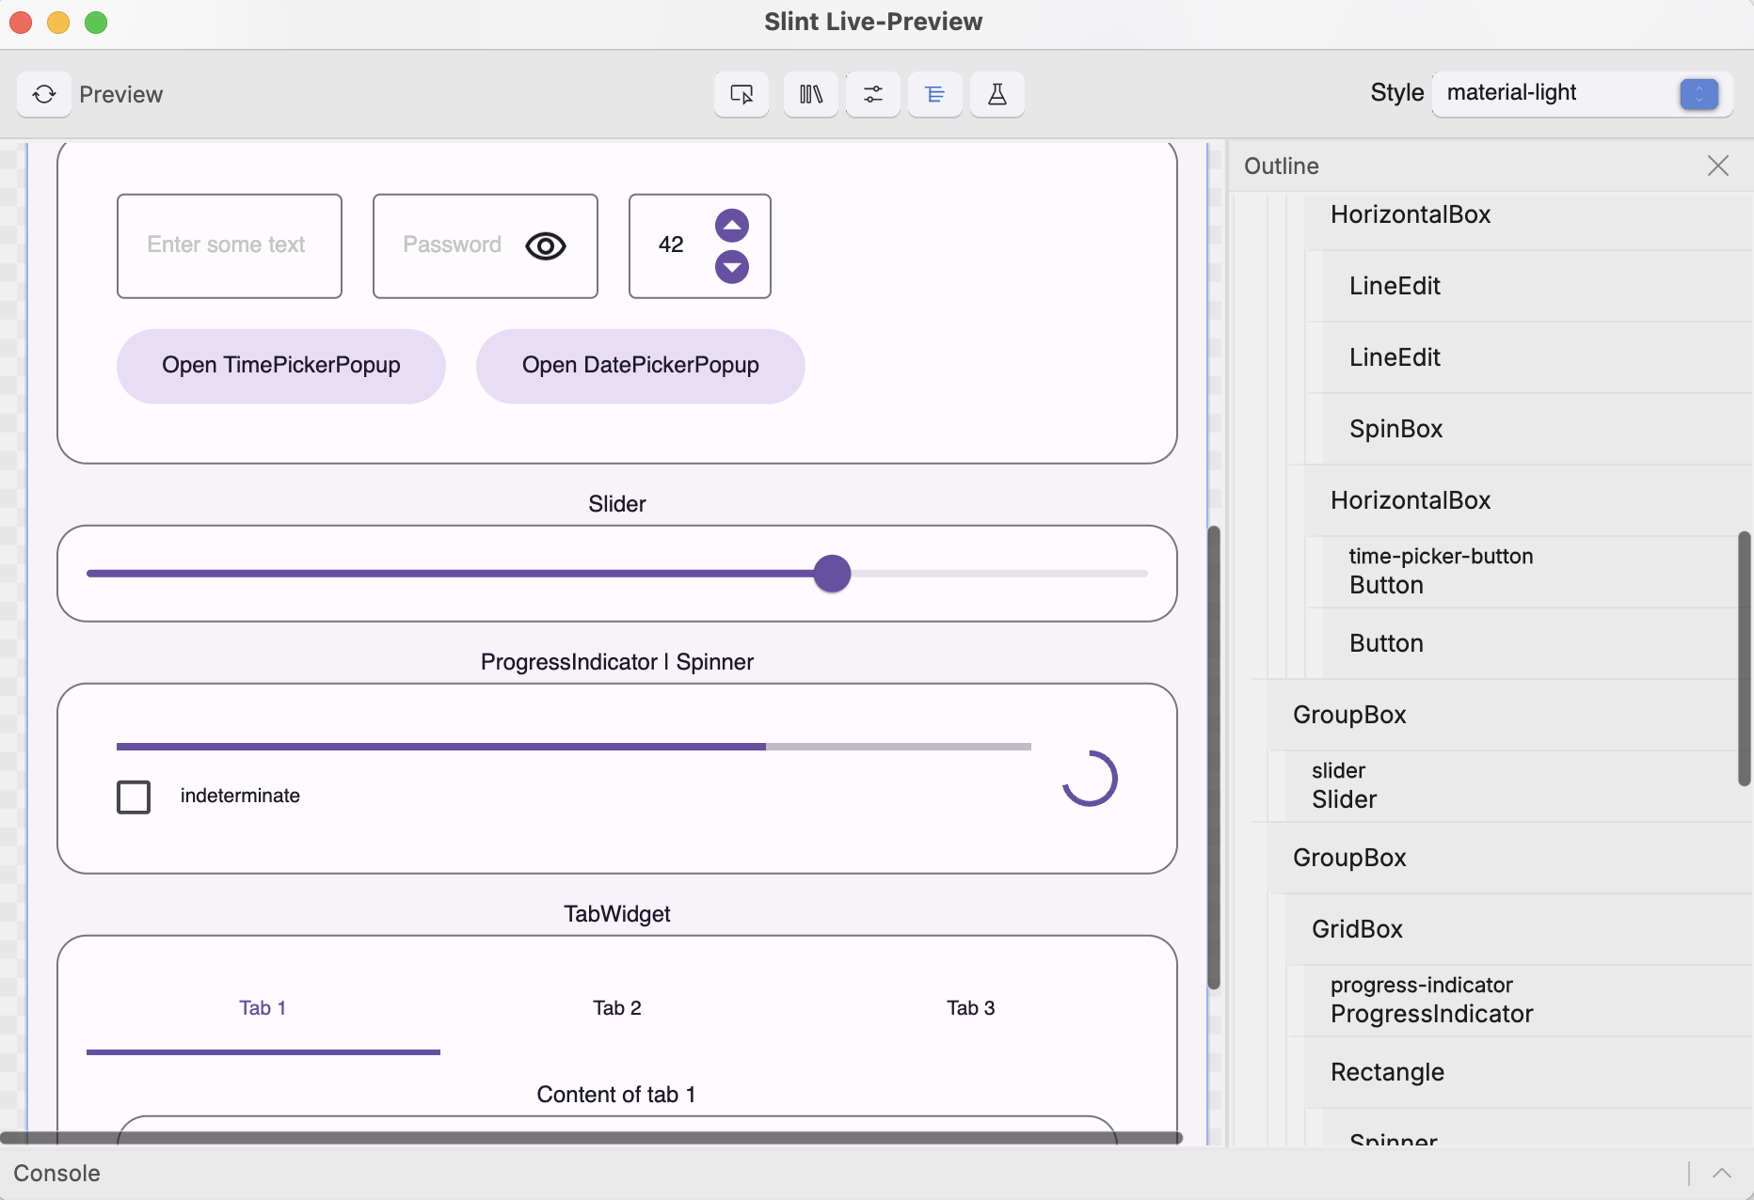Open the TimePickerPopup

point(280,366)
